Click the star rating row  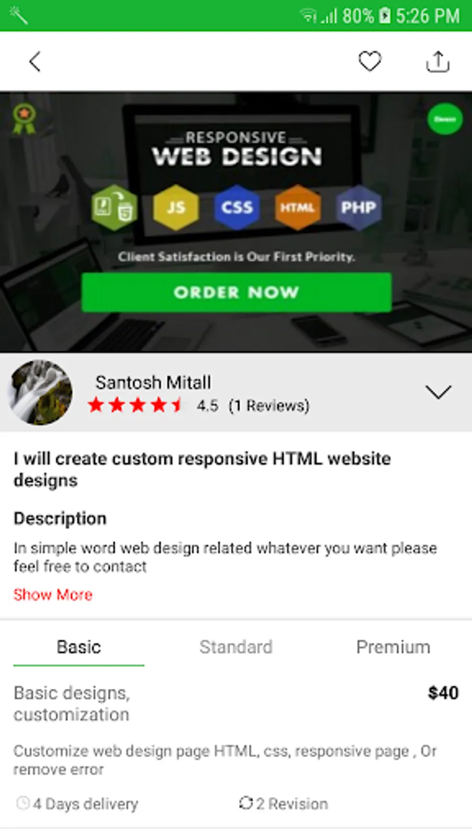(x=136, y=405)
